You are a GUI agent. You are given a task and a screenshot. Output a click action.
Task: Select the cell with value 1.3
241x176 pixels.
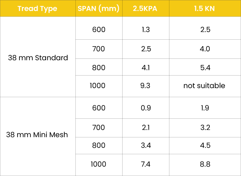pyautogui.click(x=145, y=29)
